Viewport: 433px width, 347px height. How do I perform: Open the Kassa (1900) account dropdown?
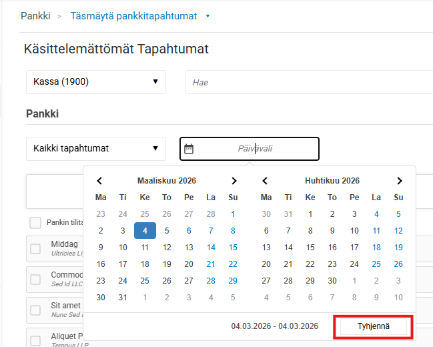pyautogui.click(x=95, y=82)
